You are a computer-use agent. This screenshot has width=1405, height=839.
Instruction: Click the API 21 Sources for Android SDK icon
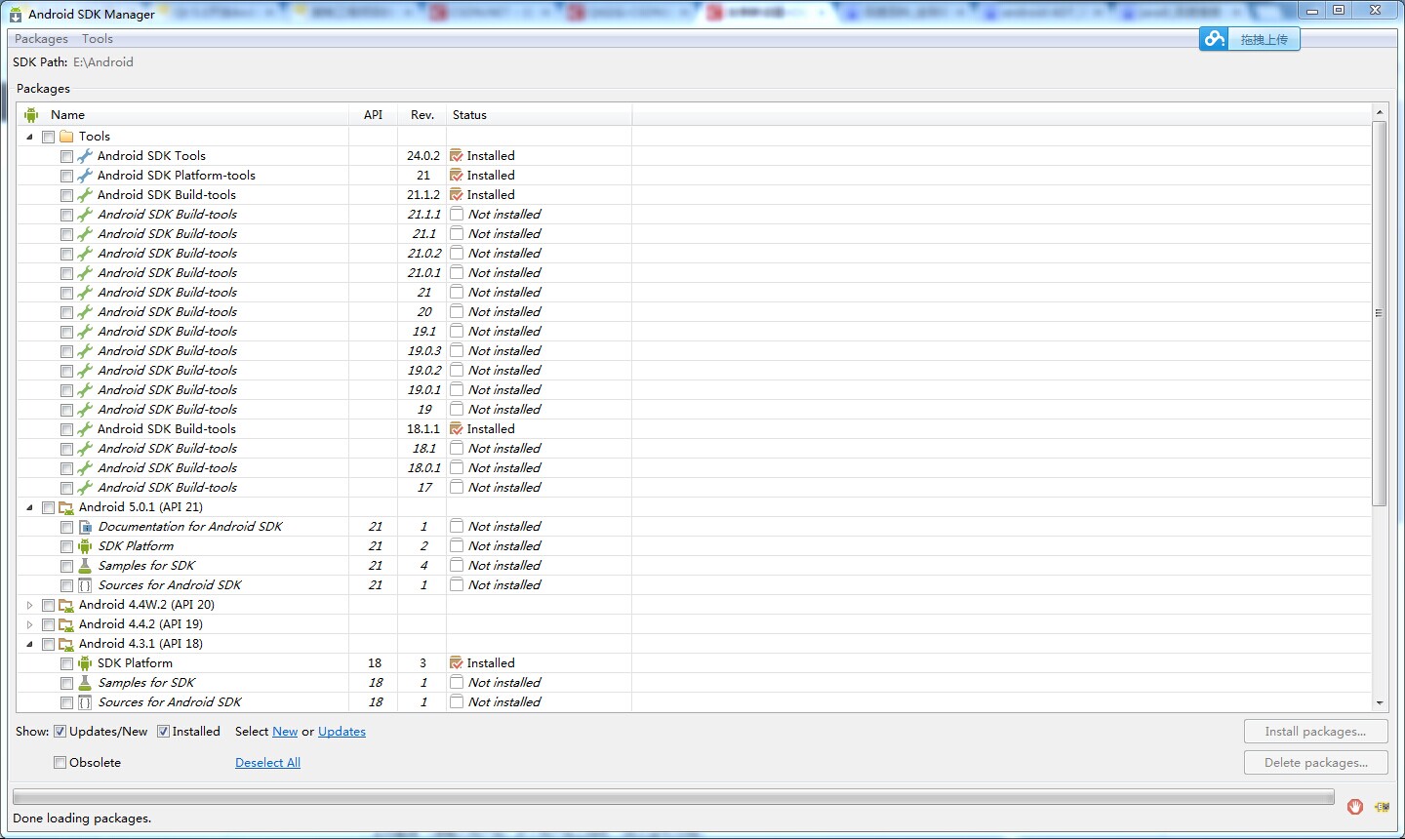pyautogui.click(x=85, y=585)
